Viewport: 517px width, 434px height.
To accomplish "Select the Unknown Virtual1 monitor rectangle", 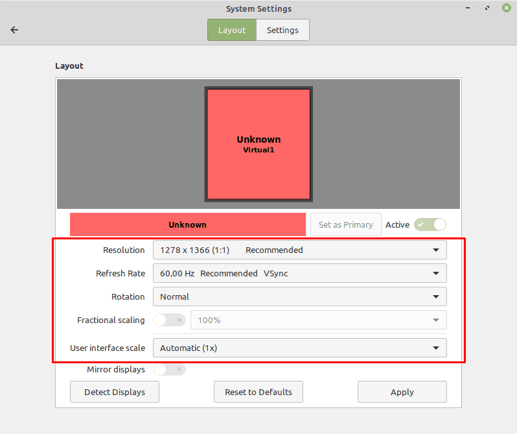I will (258, 144).
